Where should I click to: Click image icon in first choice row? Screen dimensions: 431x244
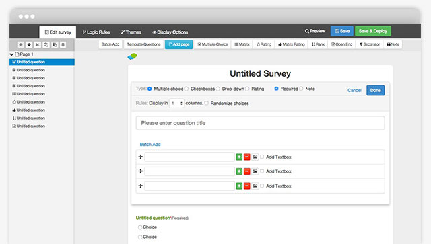pos(255,157)
